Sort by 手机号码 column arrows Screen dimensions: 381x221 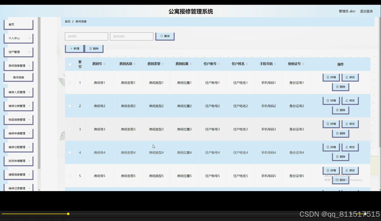click(x=275, y=64)
